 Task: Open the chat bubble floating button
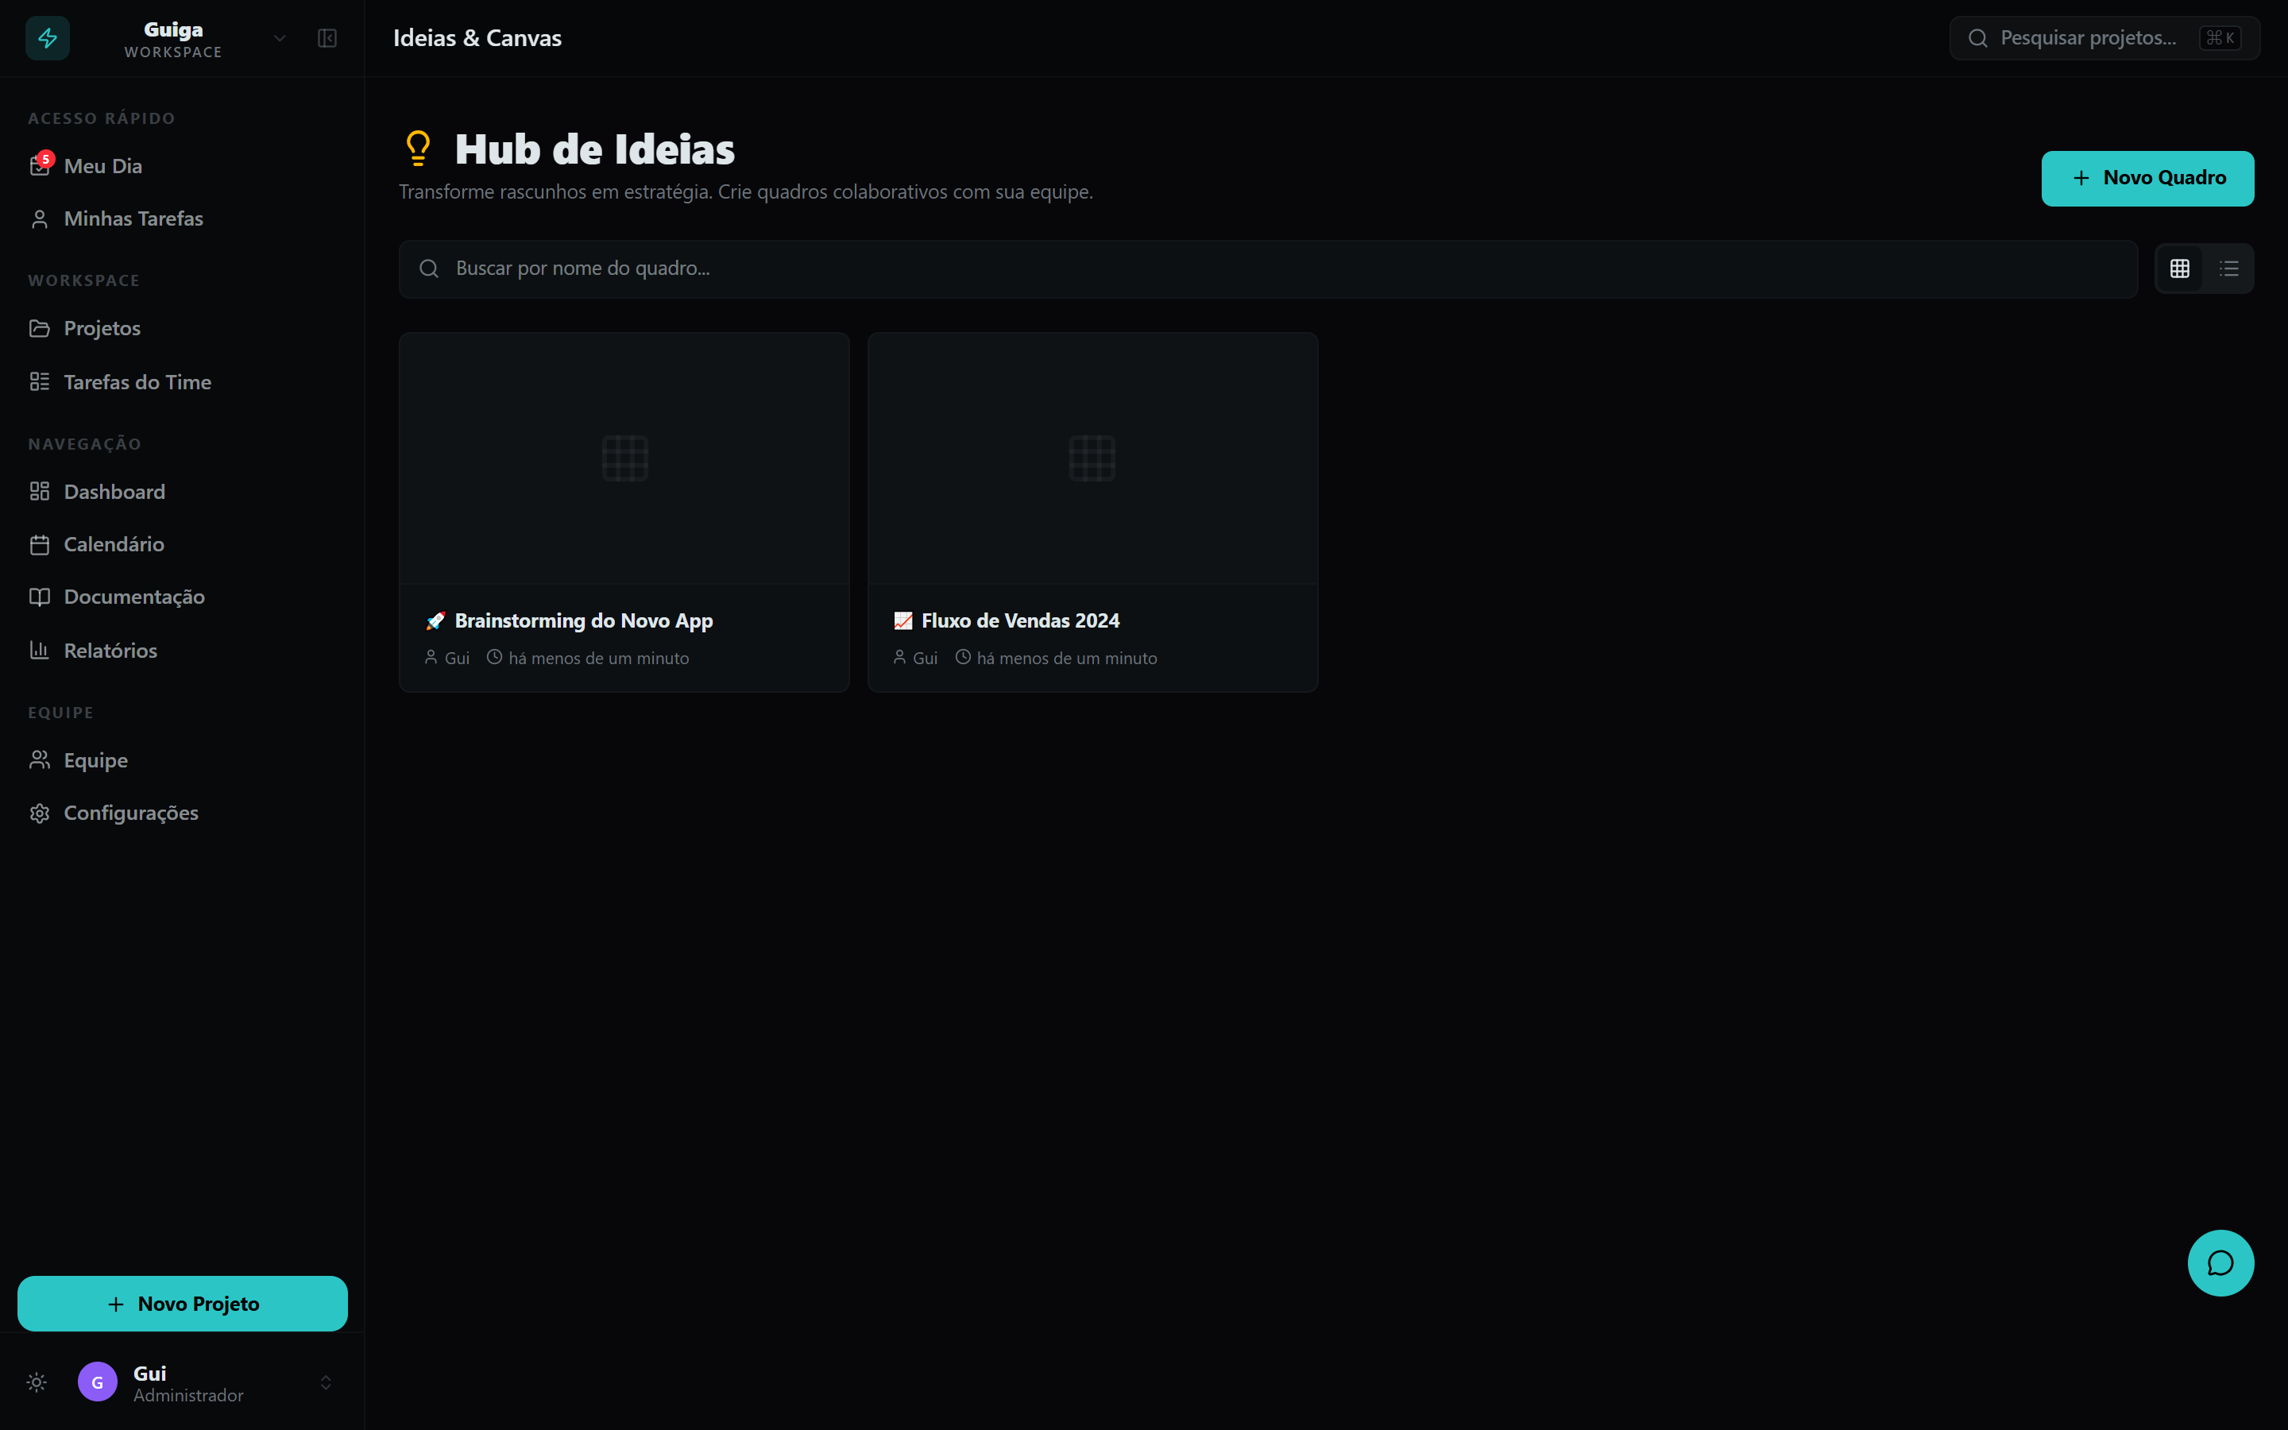coord(2220,1262)
